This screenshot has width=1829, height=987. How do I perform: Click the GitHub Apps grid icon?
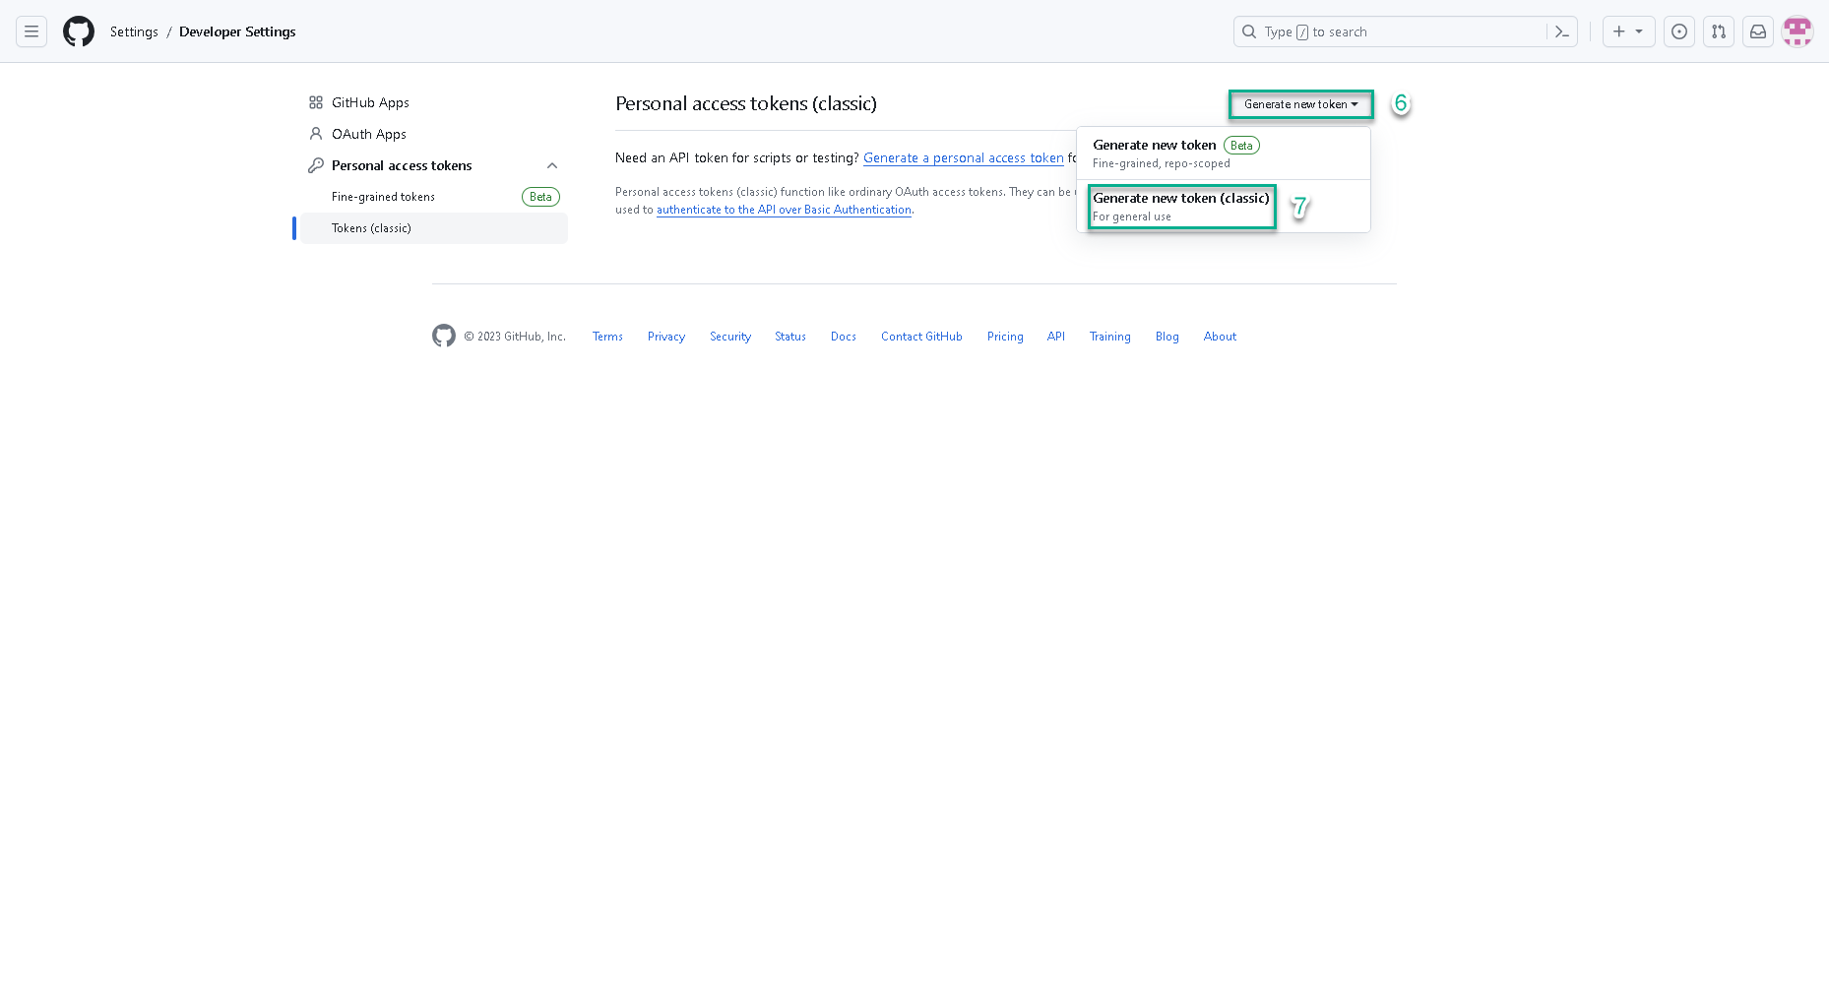tap(316, 101)
